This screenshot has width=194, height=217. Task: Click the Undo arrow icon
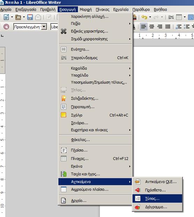144,17
